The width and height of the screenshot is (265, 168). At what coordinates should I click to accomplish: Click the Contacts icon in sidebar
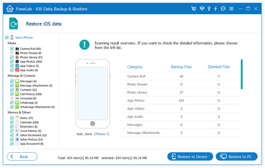[x=17, y=90]
